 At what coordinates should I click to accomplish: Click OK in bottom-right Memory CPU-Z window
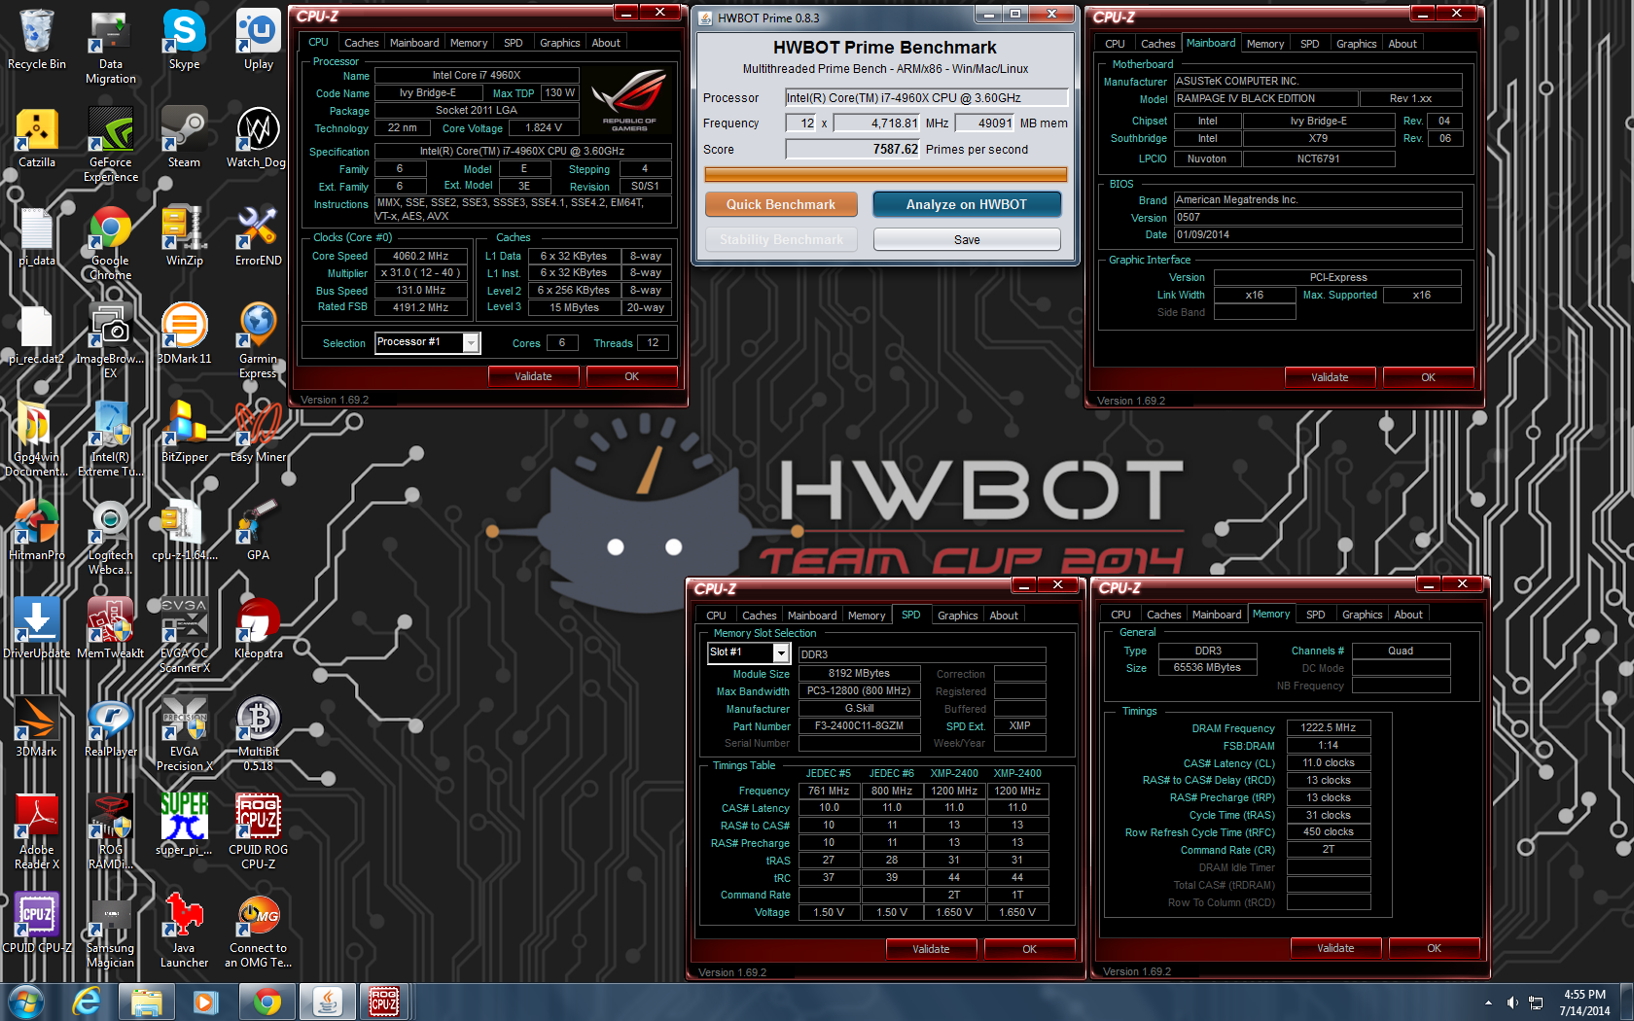click(x=1434, y=948)
